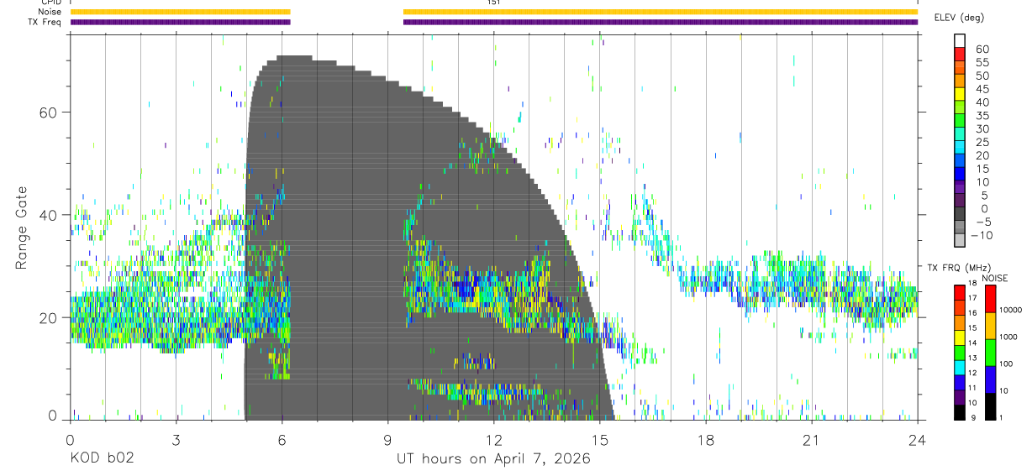Viewport: 1032px width, 476px height.
Task: Click the '-10' label on the ELEV color bar
Action: tap(982, 235)
